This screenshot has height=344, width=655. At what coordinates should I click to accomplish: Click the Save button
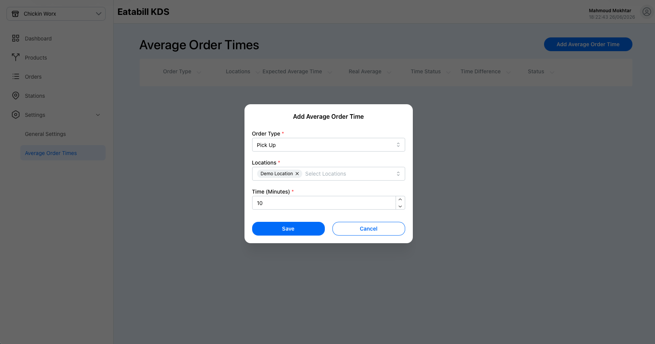click(x=288, y=229)
